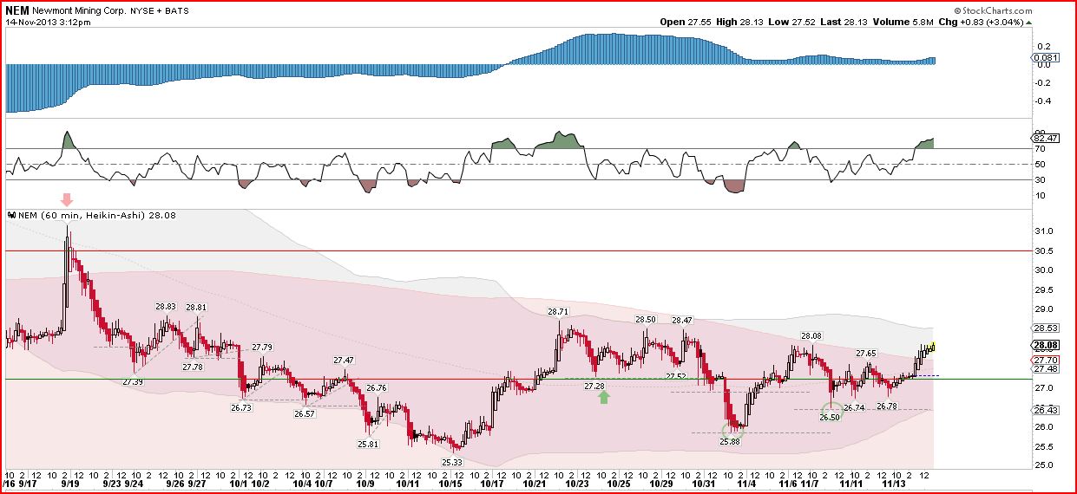Click the NEM (60 min, Heikin-Ashi) legend
Screen dimensions: 1077x494
click(x=93, y=214)
